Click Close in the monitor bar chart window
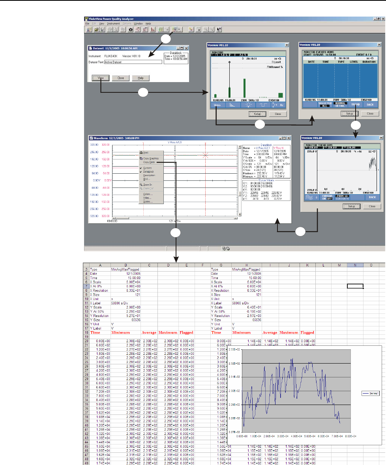386x465 pixels. [x=278, y=114]
